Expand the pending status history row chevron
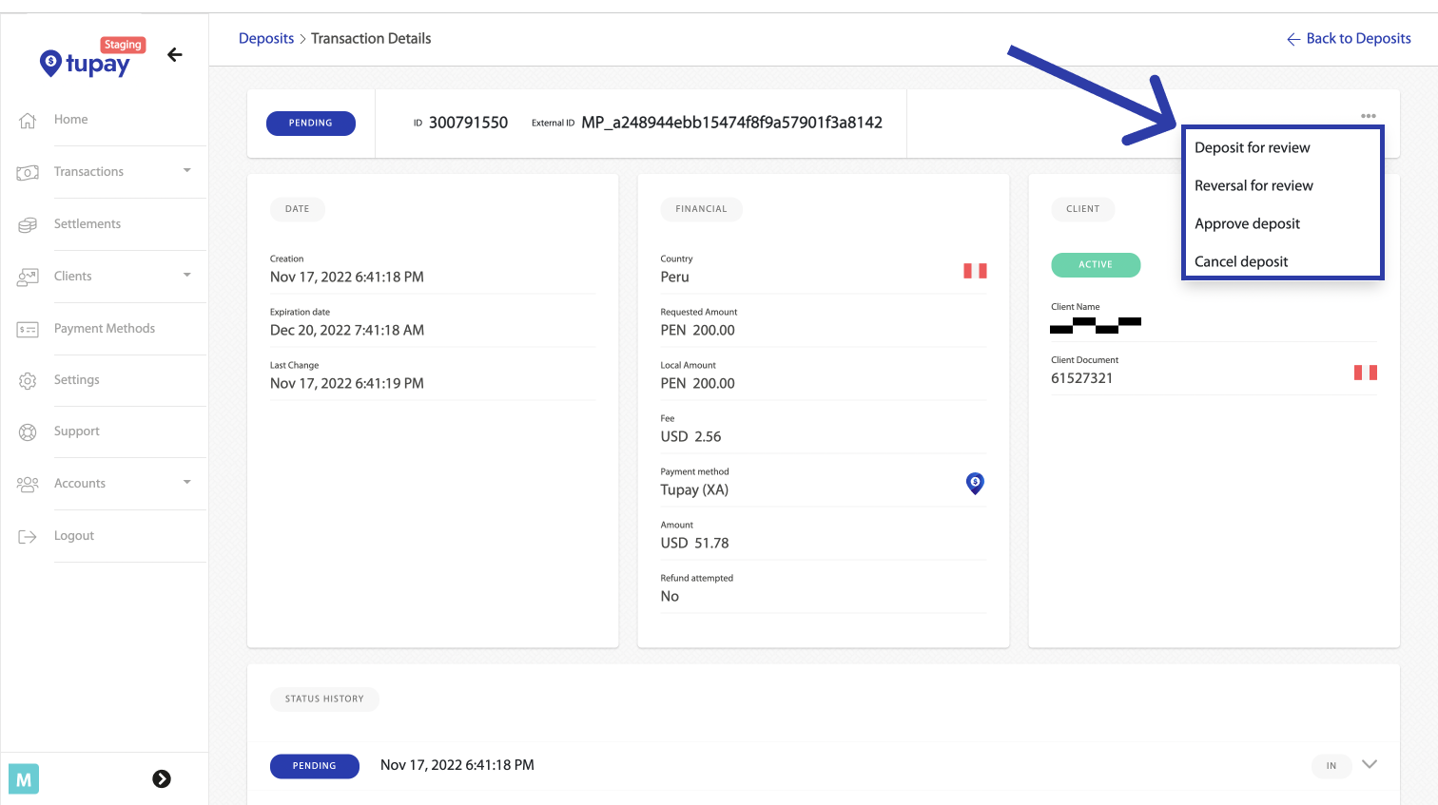The width and height of the screenshot is (1438, 805). pos(1370,764)
